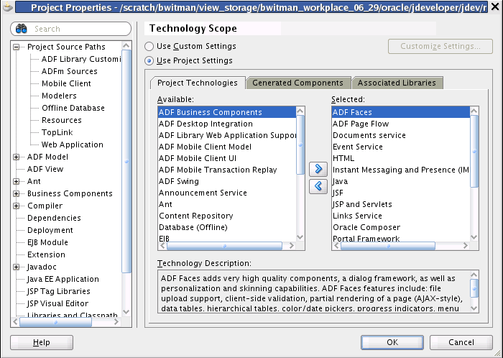The image size is (503, 358).
Task: Expand the Ant tree node
Action: pyautogui.click(x=16, y=182)
